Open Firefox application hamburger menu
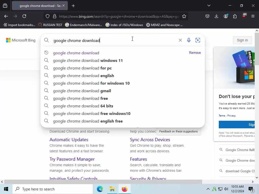Screen dimensions: 259x194 [x=253, y=16]
